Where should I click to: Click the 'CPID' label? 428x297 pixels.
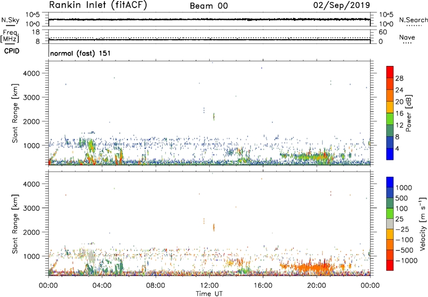tap(12, 51)
